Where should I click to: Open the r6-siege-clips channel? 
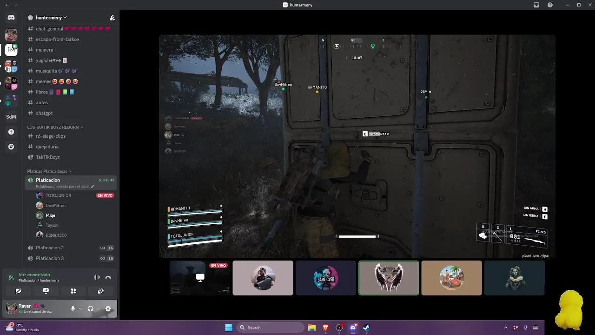point(71,136)
